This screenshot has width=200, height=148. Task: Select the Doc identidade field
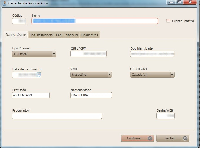[152, 54]
